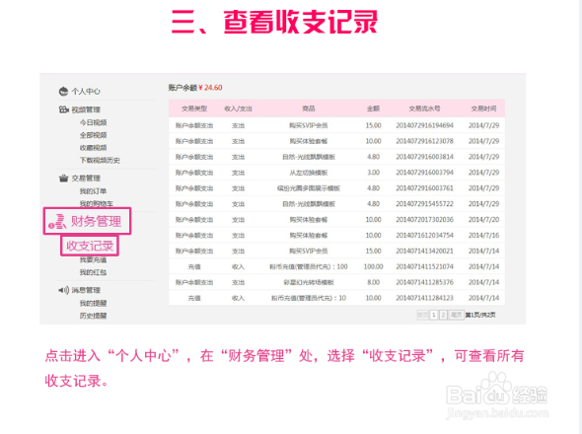Image resolution: width=582 pixels, height=434 pixels.
Task: Click the 从左切换模板 product cell
Action: tap(309, 173)
